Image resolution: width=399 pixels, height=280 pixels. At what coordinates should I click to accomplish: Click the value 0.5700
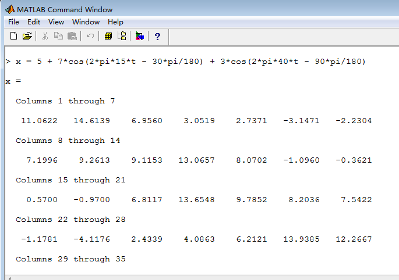tap(42, 200)
